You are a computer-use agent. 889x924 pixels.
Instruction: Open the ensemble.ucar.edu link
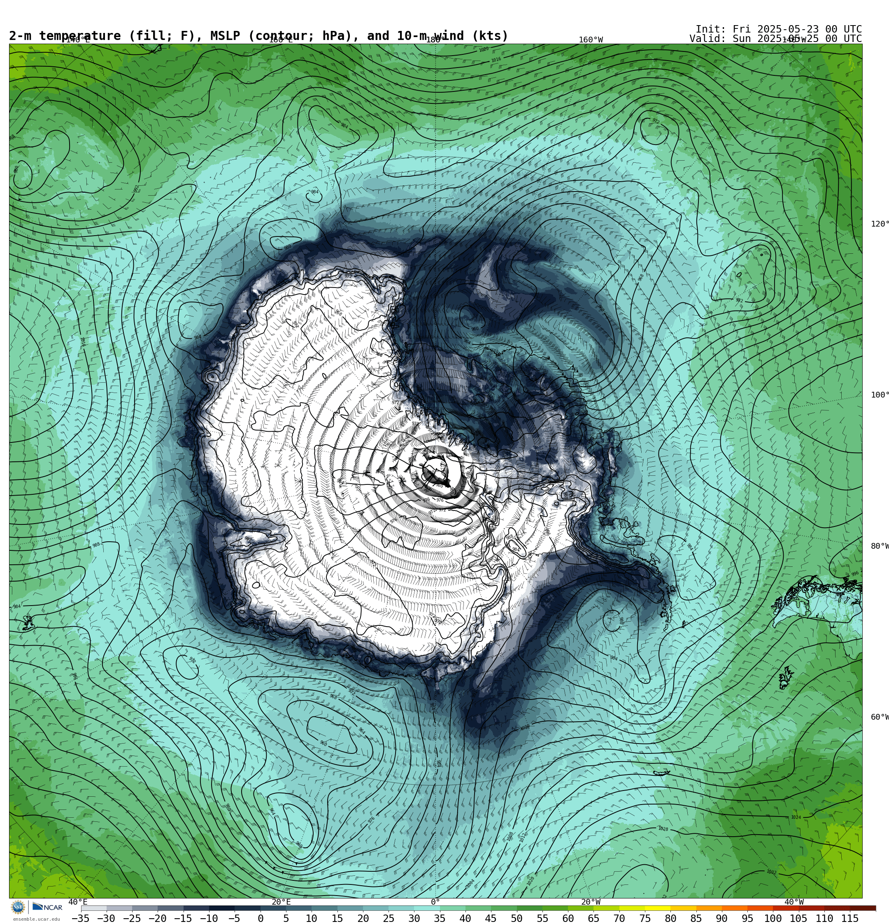pos(36,919)
